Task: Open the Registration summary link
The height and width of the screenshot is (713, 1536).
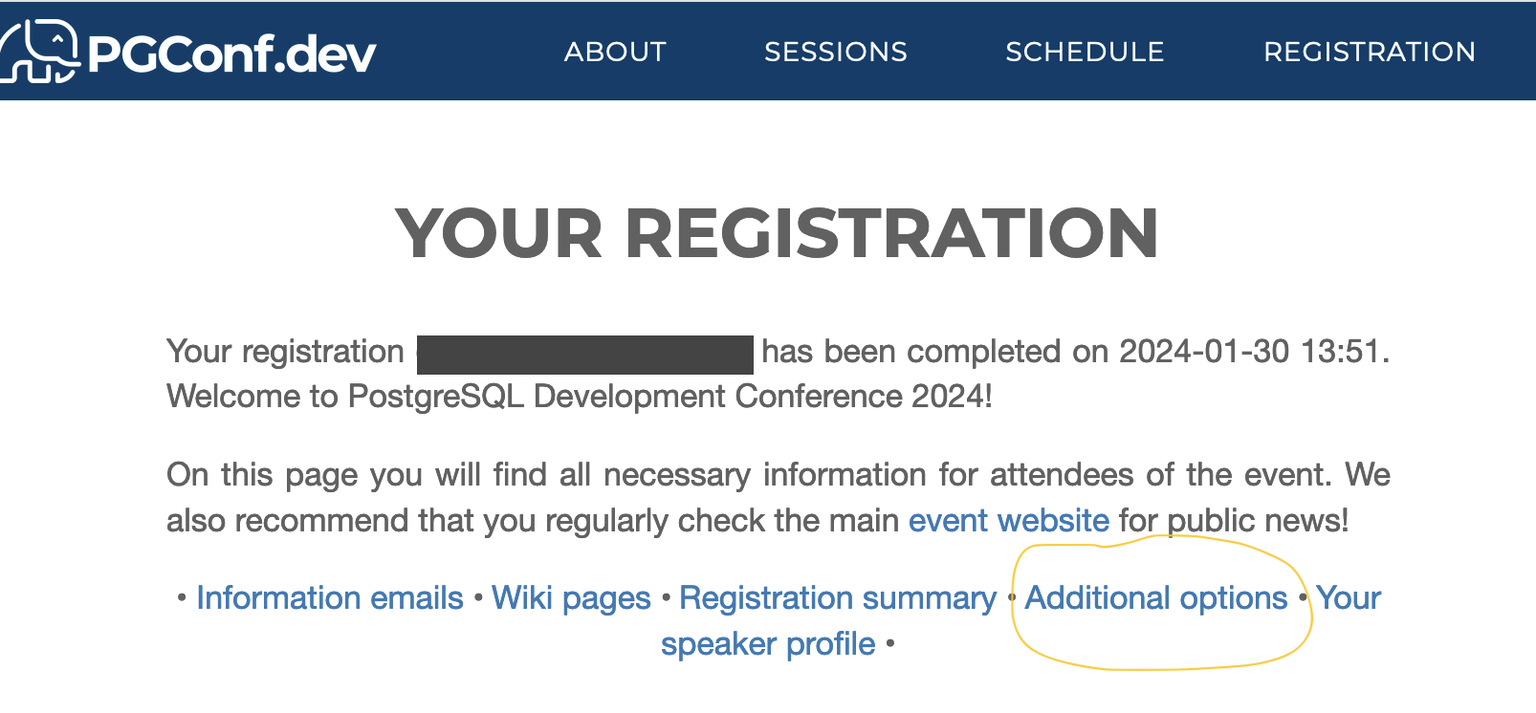Action: point(838,598)
